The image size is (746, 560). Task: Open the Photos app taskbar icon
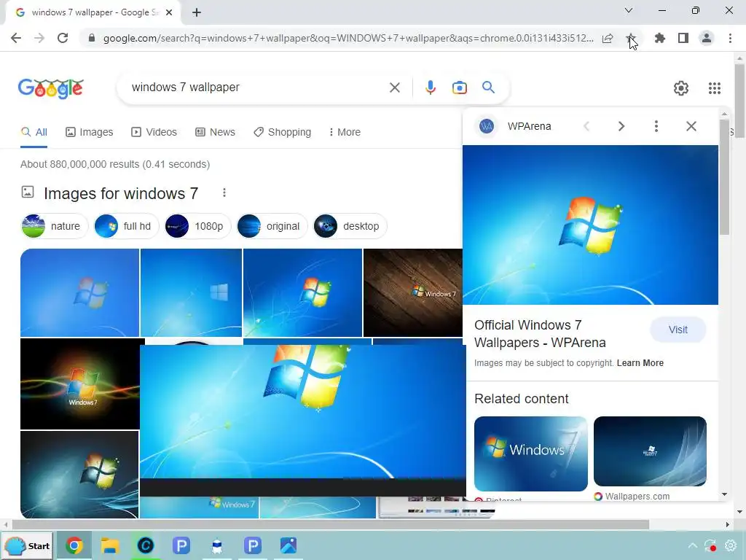tap(288, 545)
